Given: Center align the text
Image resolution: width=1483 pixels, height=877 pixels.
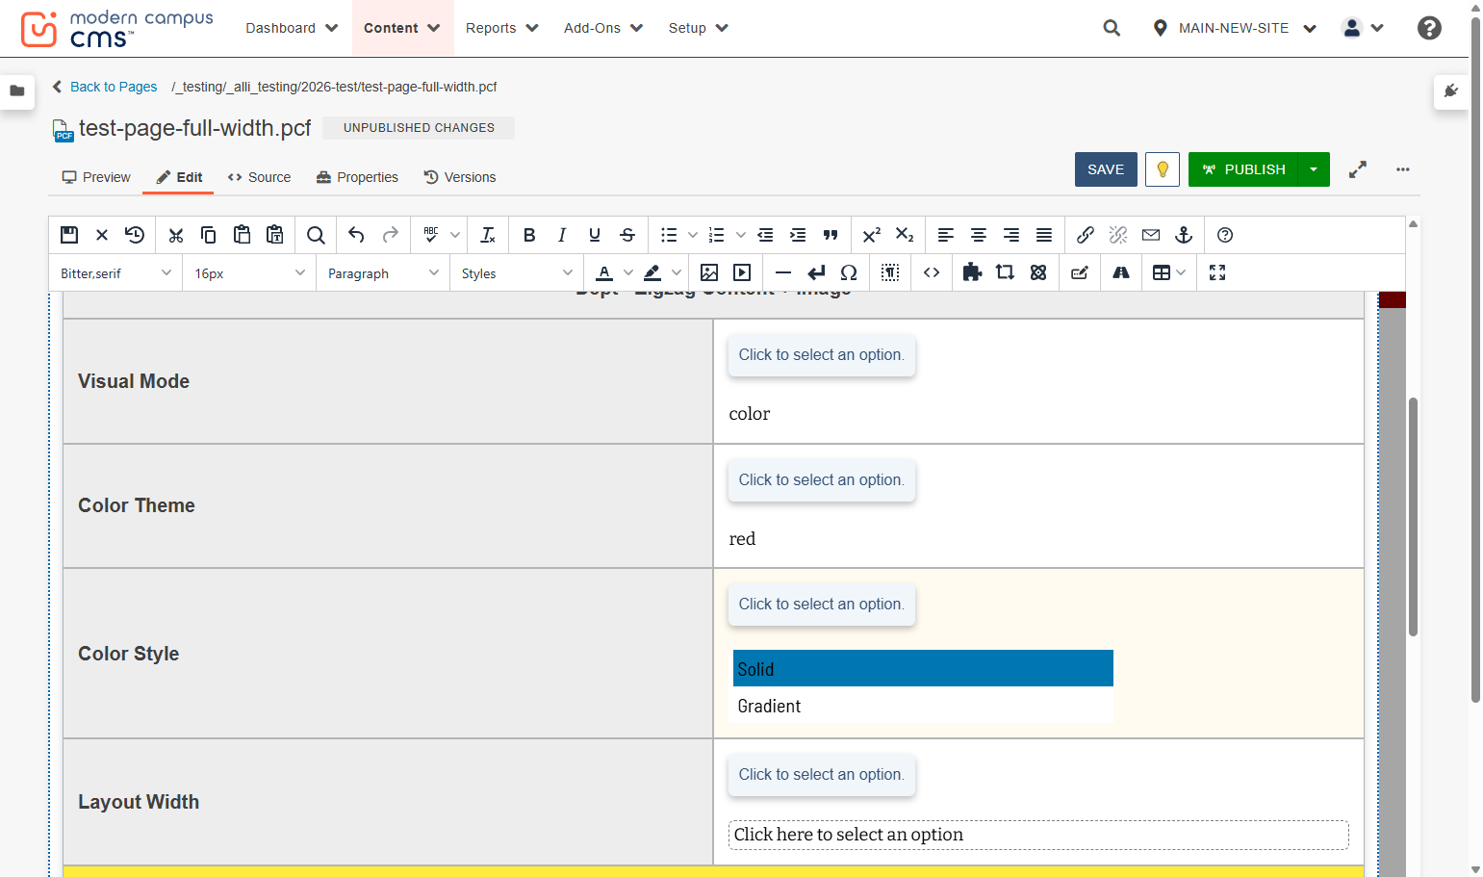Looking at the screenshot, I should 979,235.
